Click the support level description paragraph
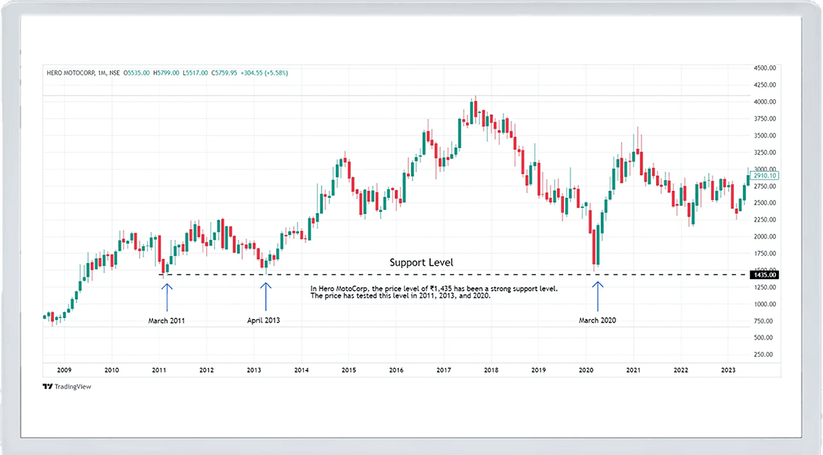 tap(434, 292)
